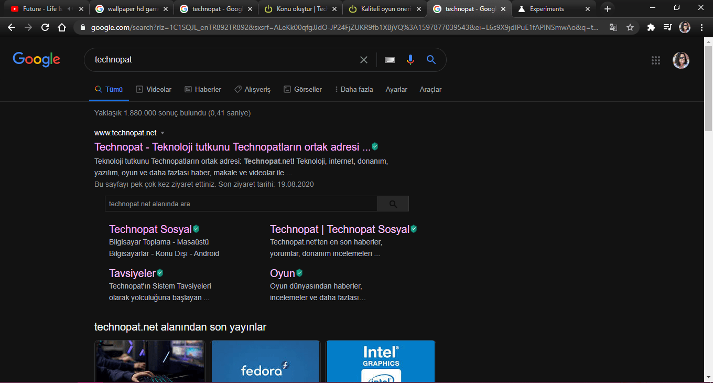Image resolution: width=713 pixels, height=383 pixels.
Task: Expand the www.technopat.net result dropdown arrow
Action: pos(163,133)
